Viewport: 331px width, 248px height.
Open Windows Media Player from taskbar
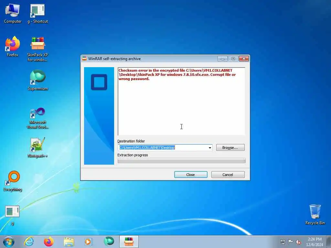pos(89,242)
